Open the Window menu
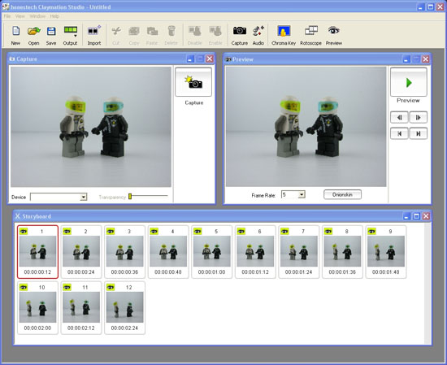The image size is (447, 365). pyautogui.click(x=37, y=16)
